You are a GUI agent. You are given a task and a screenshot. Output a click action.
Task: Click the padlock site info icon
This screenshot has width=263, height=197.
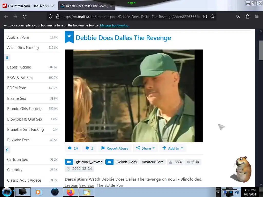[58, 17]
